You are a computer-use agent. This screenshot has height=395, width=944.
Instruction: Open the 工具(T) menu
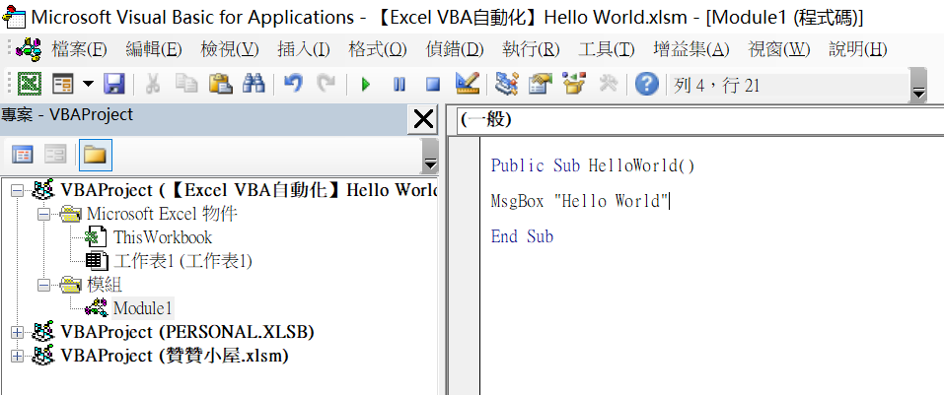607,49
